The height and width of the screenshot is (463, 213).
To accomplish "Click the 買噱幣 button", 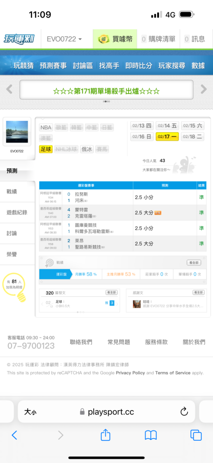I will [115, 39].
